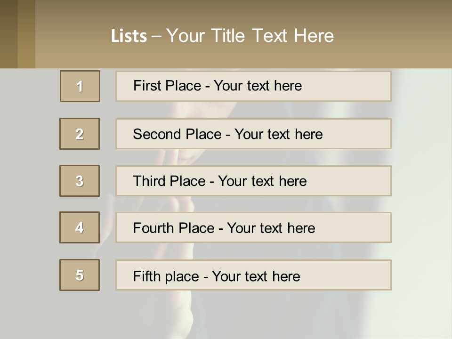The width and height of the screenshot is (452, 339).
Task: Pick the number 3 badge
Action: (80, 181)
